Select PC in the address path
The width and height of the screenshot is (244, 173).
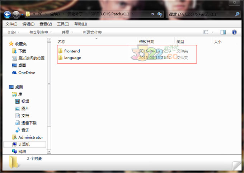tap(40, 14)
